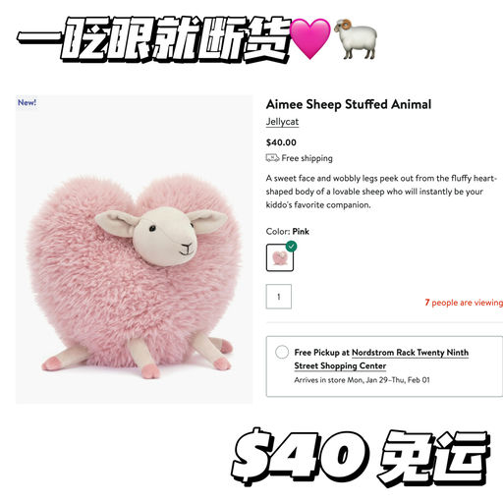Select the Free Pickup radio button
This screenshot has height=503, width=503.
point(282,353)
